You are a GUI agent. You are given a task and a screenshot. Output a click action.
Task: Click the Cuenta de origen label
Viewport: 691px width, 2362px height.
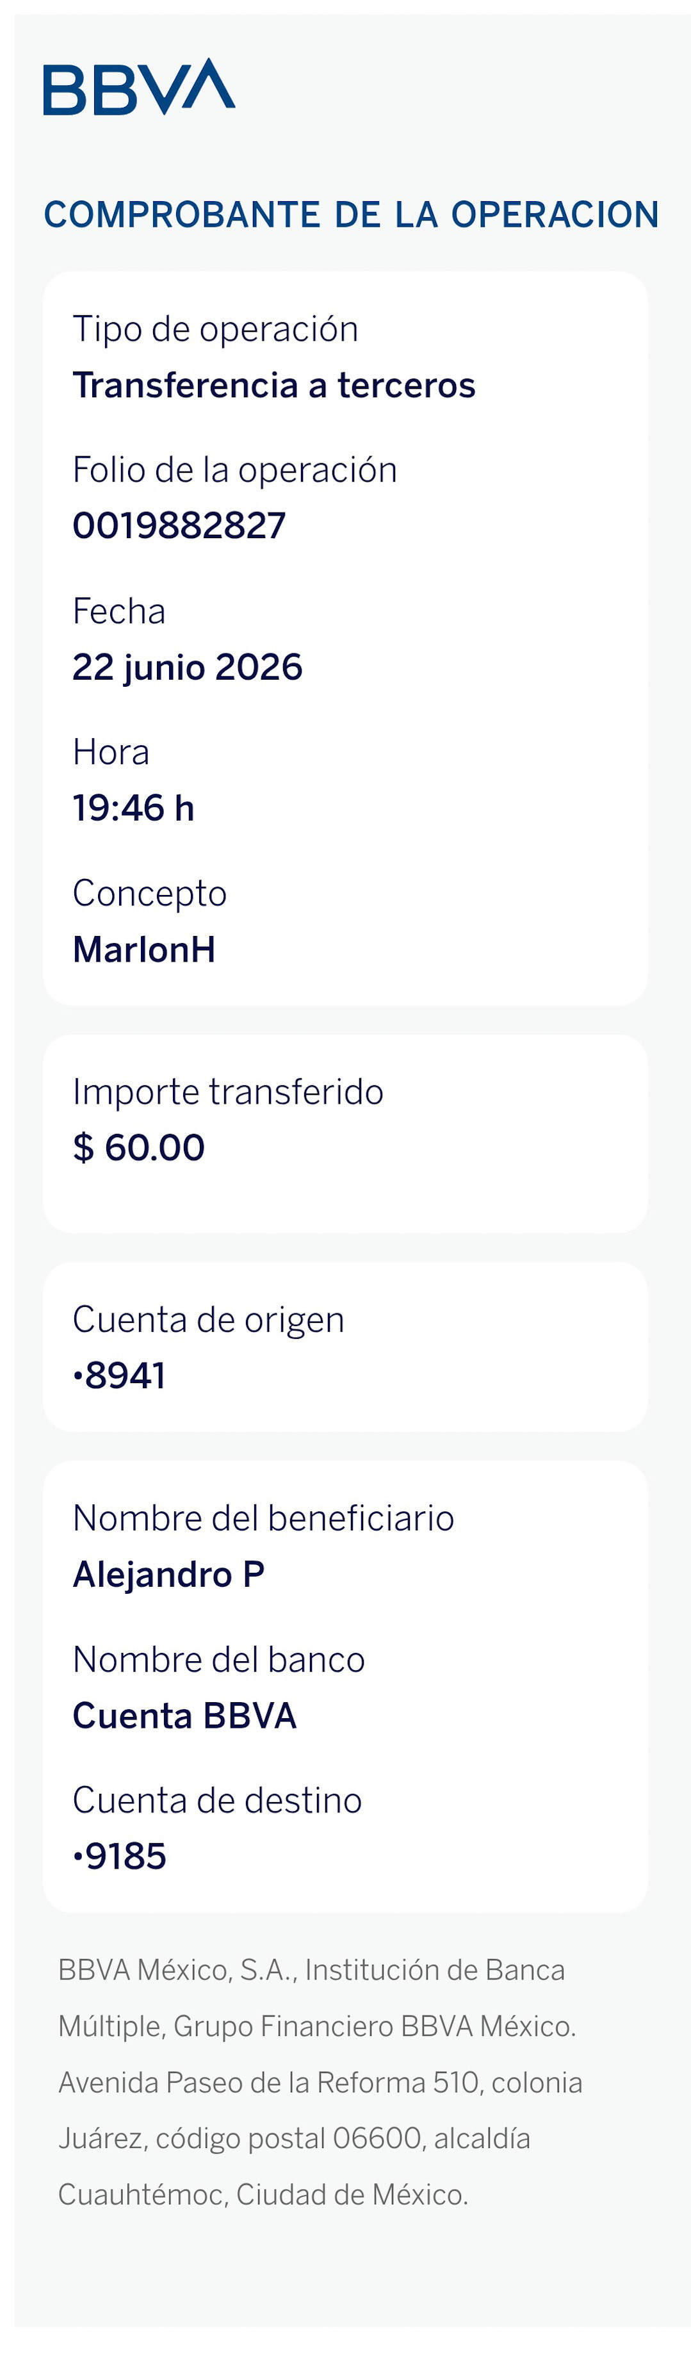point(209,1320)
